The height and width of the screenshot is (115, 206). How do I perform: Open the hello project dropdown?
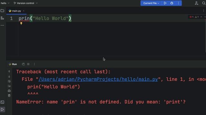pos(5,3)
